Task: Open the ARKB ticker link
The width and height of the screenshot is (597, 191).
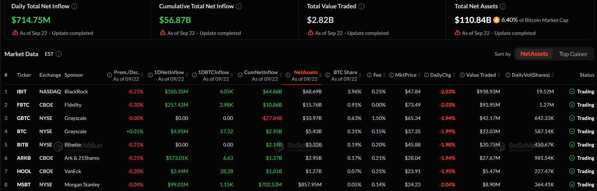Action: pyautogui.click(x=24, y=158)
